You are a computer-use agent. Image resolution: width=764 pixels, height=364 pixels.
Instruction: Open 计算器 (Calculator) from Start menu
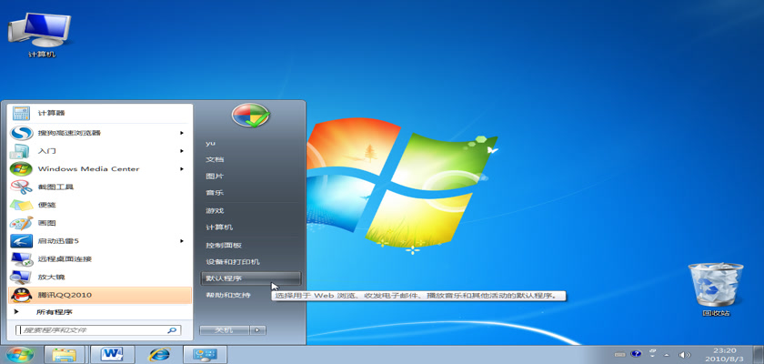pos(51,113)
